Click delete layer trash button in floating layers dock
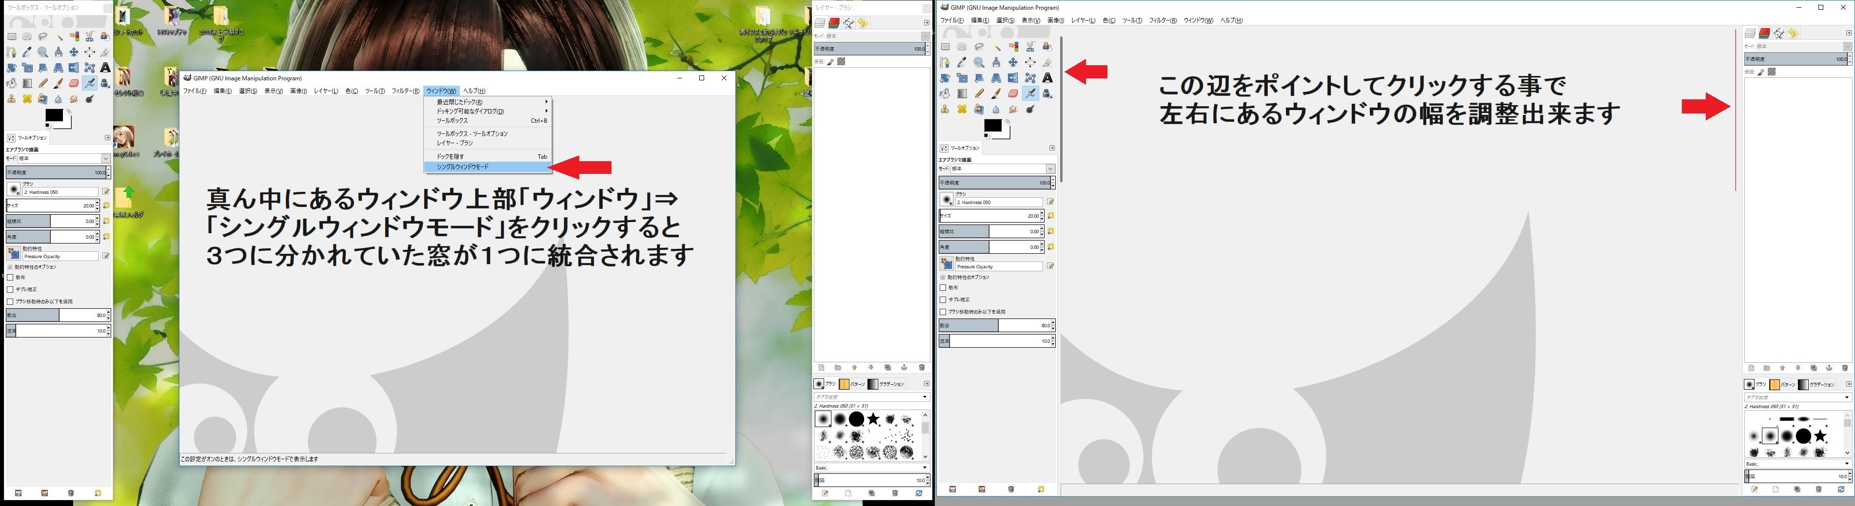The height and width of the screenshot is (506, 1855). pyautogui.click(x=921, y=368)
